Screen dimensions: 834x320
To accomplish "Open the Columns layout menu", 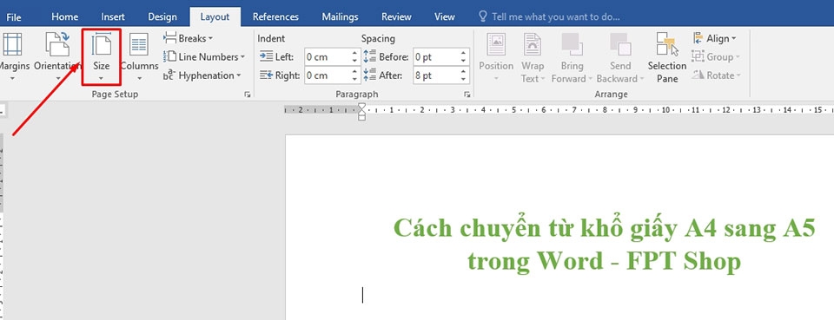I will [x=139, y=57].
